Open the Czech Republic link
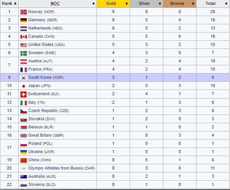The width and height of the screenshot is (230, 190). tap(43, 110)
